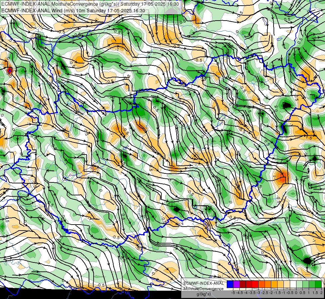The height and width of the screenshot is (299, 325).
Task: Click the legend swatch between -2.5 and -2
Action: pos(268,284)
